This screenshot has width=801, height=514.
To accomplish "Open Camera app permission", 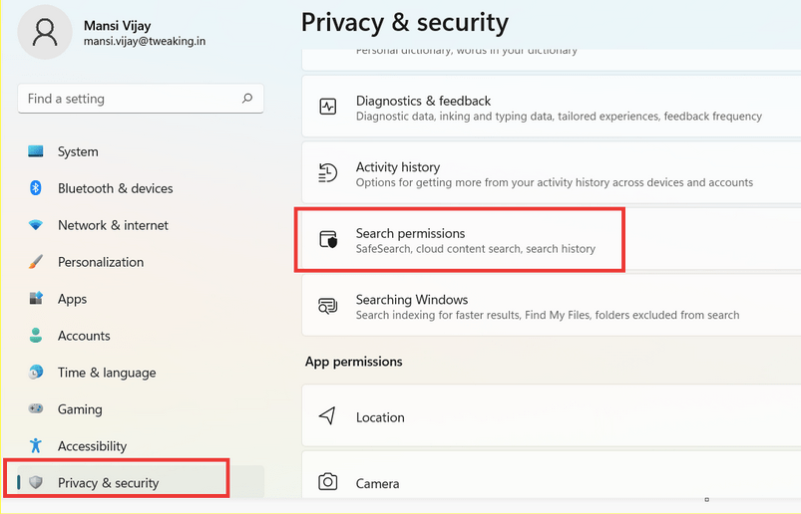I will coord(552,475).
